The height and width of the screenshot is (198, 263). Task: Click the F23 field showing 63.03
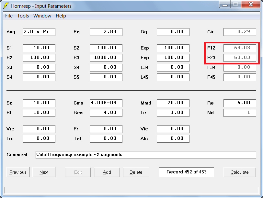(x=240, y=58)
